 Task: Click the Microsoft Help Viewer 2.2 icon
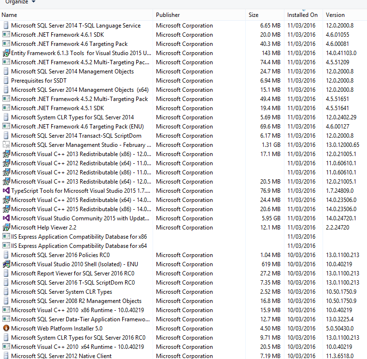pyautogui.click(x=6, y=228)
